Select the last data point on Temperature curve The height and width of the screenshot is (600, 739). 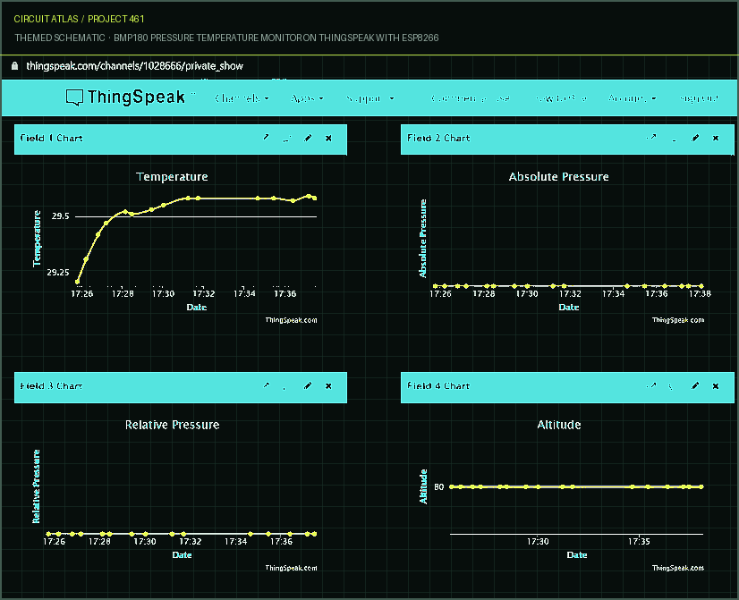pyautogui.click(x=314, y=199)
